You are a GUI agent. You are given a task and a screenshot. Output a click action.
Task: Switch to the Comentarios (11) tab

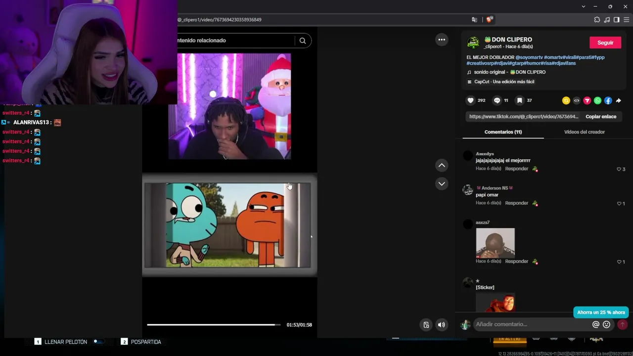503,132
